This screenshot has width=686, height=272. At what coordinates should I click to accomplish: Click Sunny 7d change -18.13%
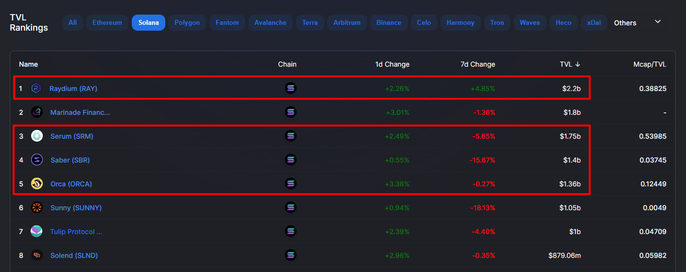(x=483, y=208)
